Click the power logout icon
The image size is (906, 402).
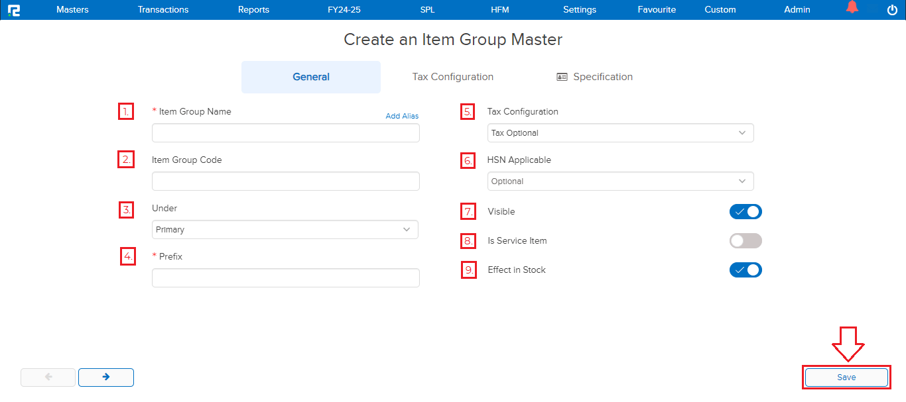(x=891, y=10)
